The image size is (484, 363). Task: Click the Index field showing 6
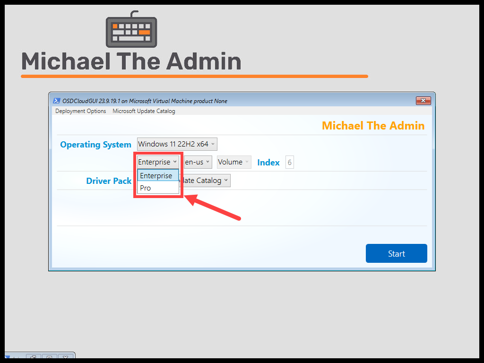tap(290, 163)
